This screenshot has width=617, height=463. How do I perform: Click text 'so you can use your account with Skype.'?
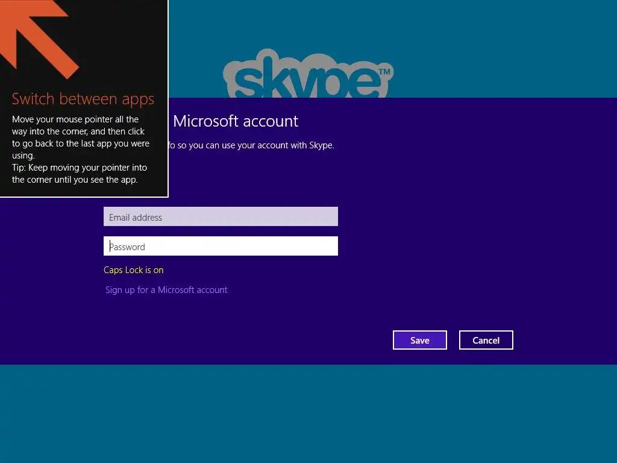coord(255,145)
